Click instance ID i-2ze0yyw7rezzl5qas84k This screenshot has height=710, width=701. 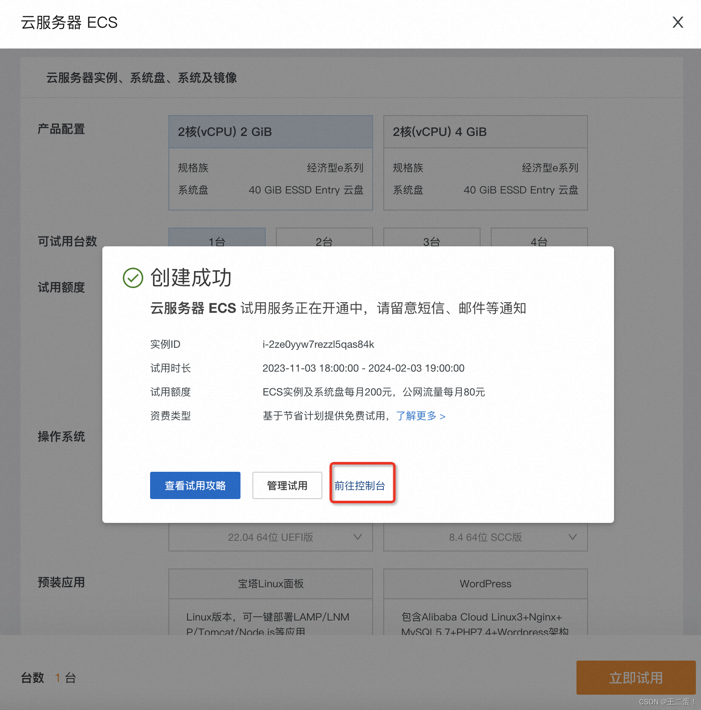[x=318, y=344]
